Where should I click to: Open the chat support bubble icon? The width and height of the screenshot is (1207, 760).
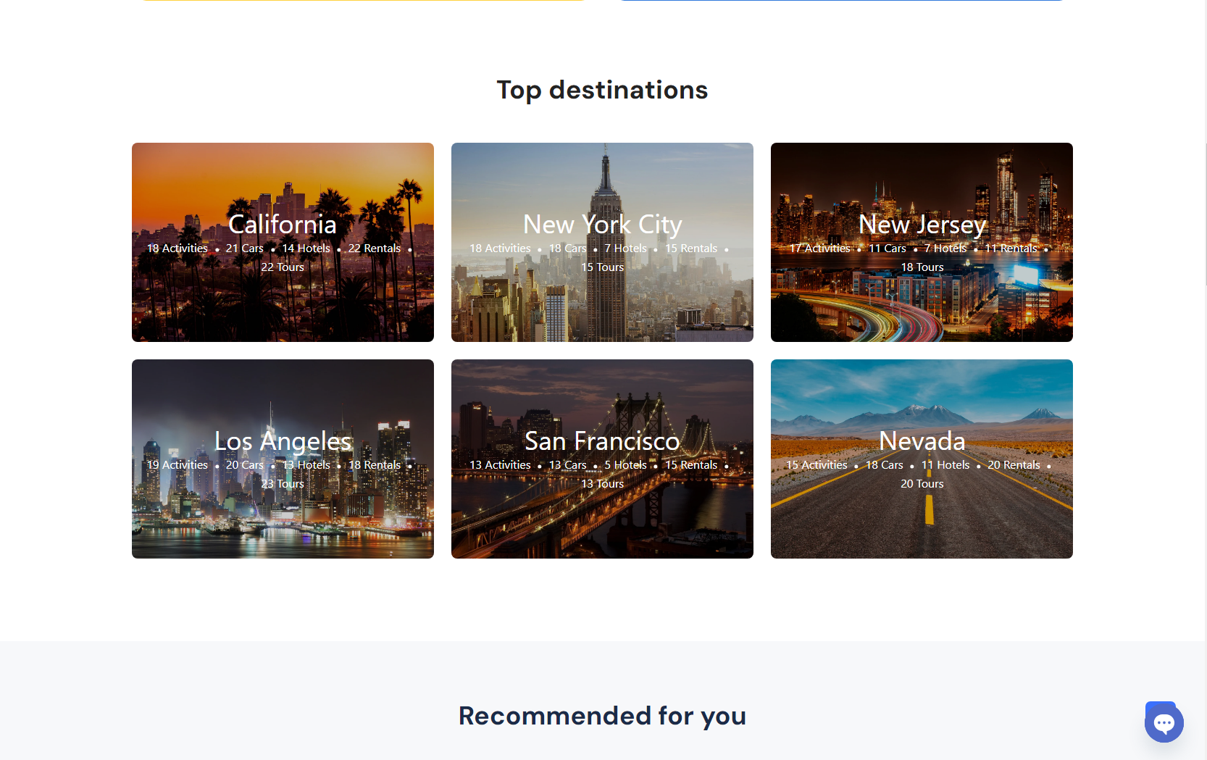pyautogui.click(x=1164, y=722)
